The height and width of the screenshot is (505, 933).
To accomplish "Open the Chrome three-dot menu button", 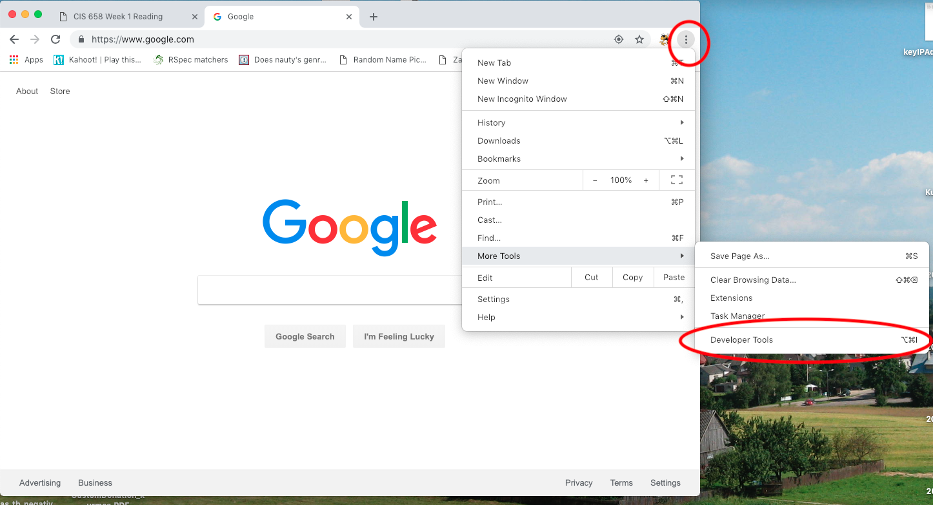I will [x=686, y=39].
